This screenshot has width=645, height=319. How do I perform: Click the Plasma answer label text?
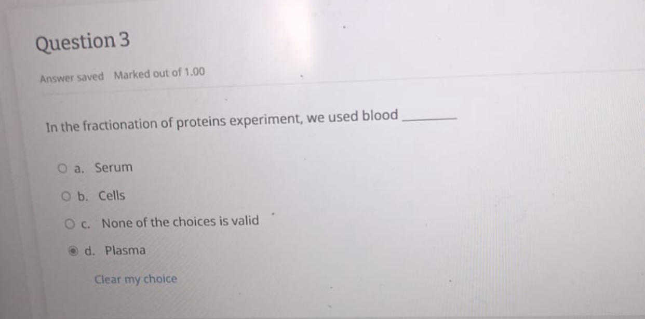click(125, 250)
